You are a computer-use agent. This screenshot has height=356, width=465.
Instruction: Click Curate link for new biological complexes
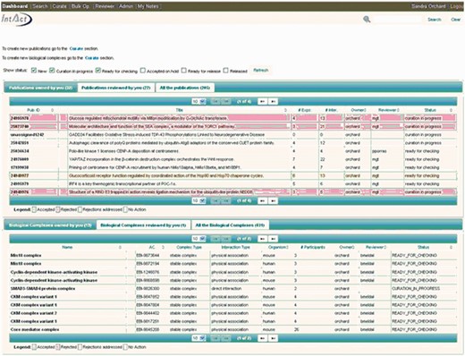coord(92,58)
